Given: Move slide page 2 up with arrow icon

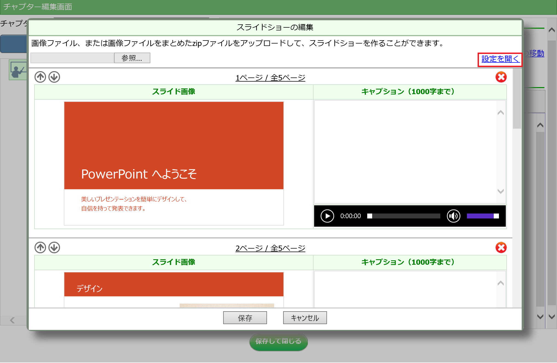Looking at the screenshot, I should [x=40, y=247].
